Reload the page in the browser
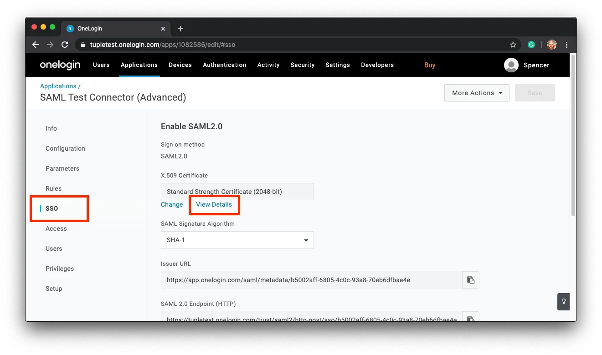Image resolution: width=602 pixels, height=355 pixels. click(x=65, y=45)
